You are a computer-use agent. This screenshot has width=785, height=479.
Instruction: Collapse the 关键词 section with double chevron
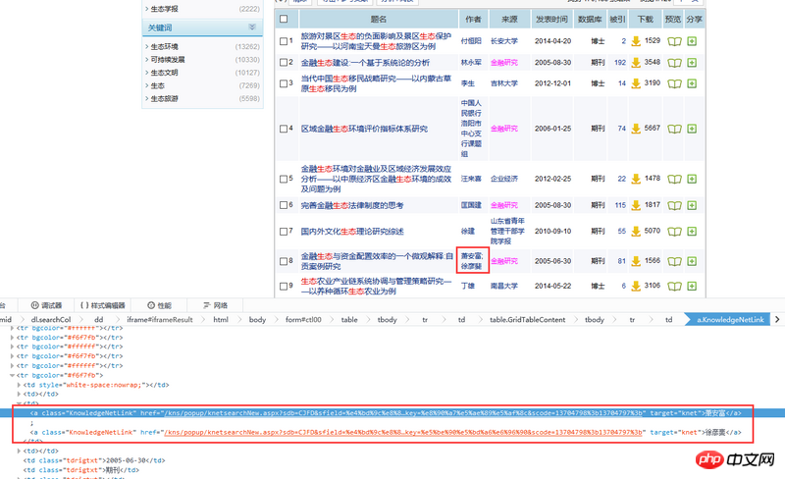tap(252, 27)
